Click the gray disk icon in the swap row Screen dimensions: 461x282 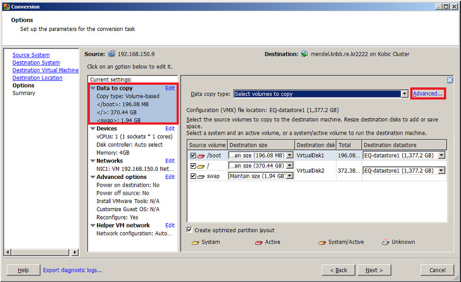click(x=201, y=176)
